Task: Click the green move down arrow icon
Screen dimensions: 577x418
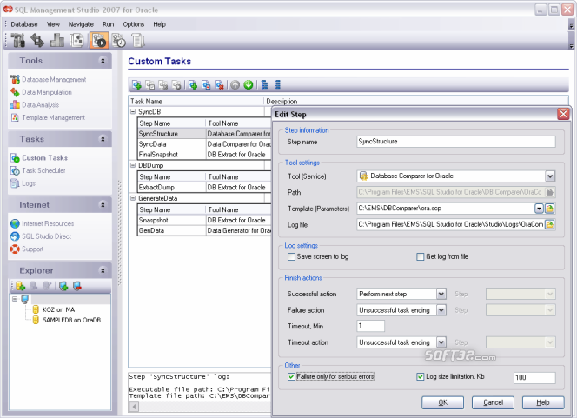Action: (249, 85)
